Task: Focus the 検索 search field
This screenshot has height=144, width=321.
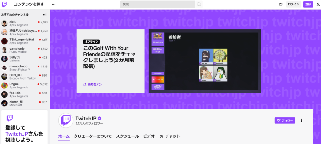Action: coord(157,4)
